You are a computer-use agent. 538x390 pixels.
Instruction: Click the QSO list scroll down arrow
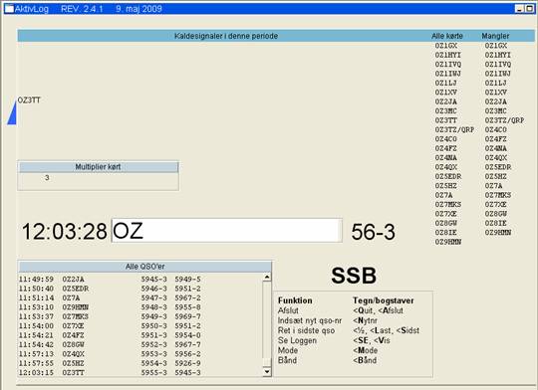pos(267,371)
